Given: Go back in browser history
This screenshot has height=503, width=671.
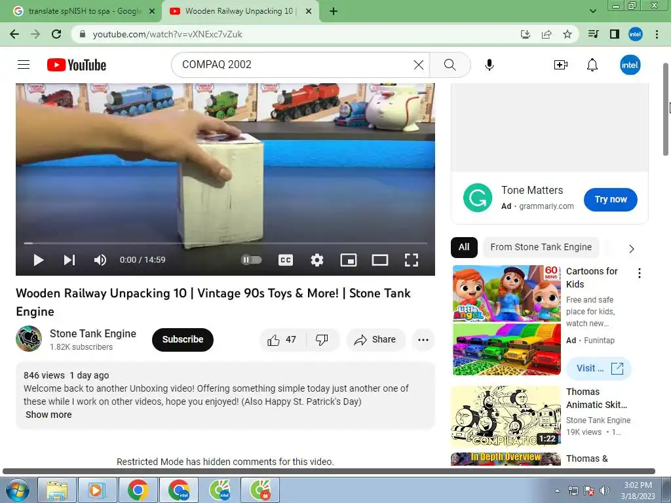Looking at the screenshot, I should click(14, 34).
